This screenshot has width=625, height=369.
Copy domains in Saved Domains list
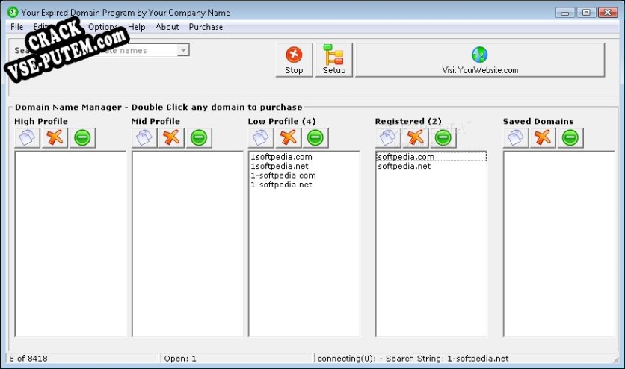[x=516, y=137]
